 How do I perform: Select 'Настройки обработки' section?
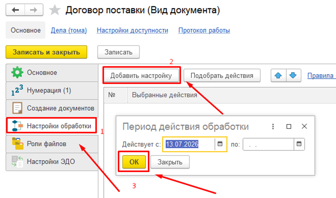(x=52, y=126)
